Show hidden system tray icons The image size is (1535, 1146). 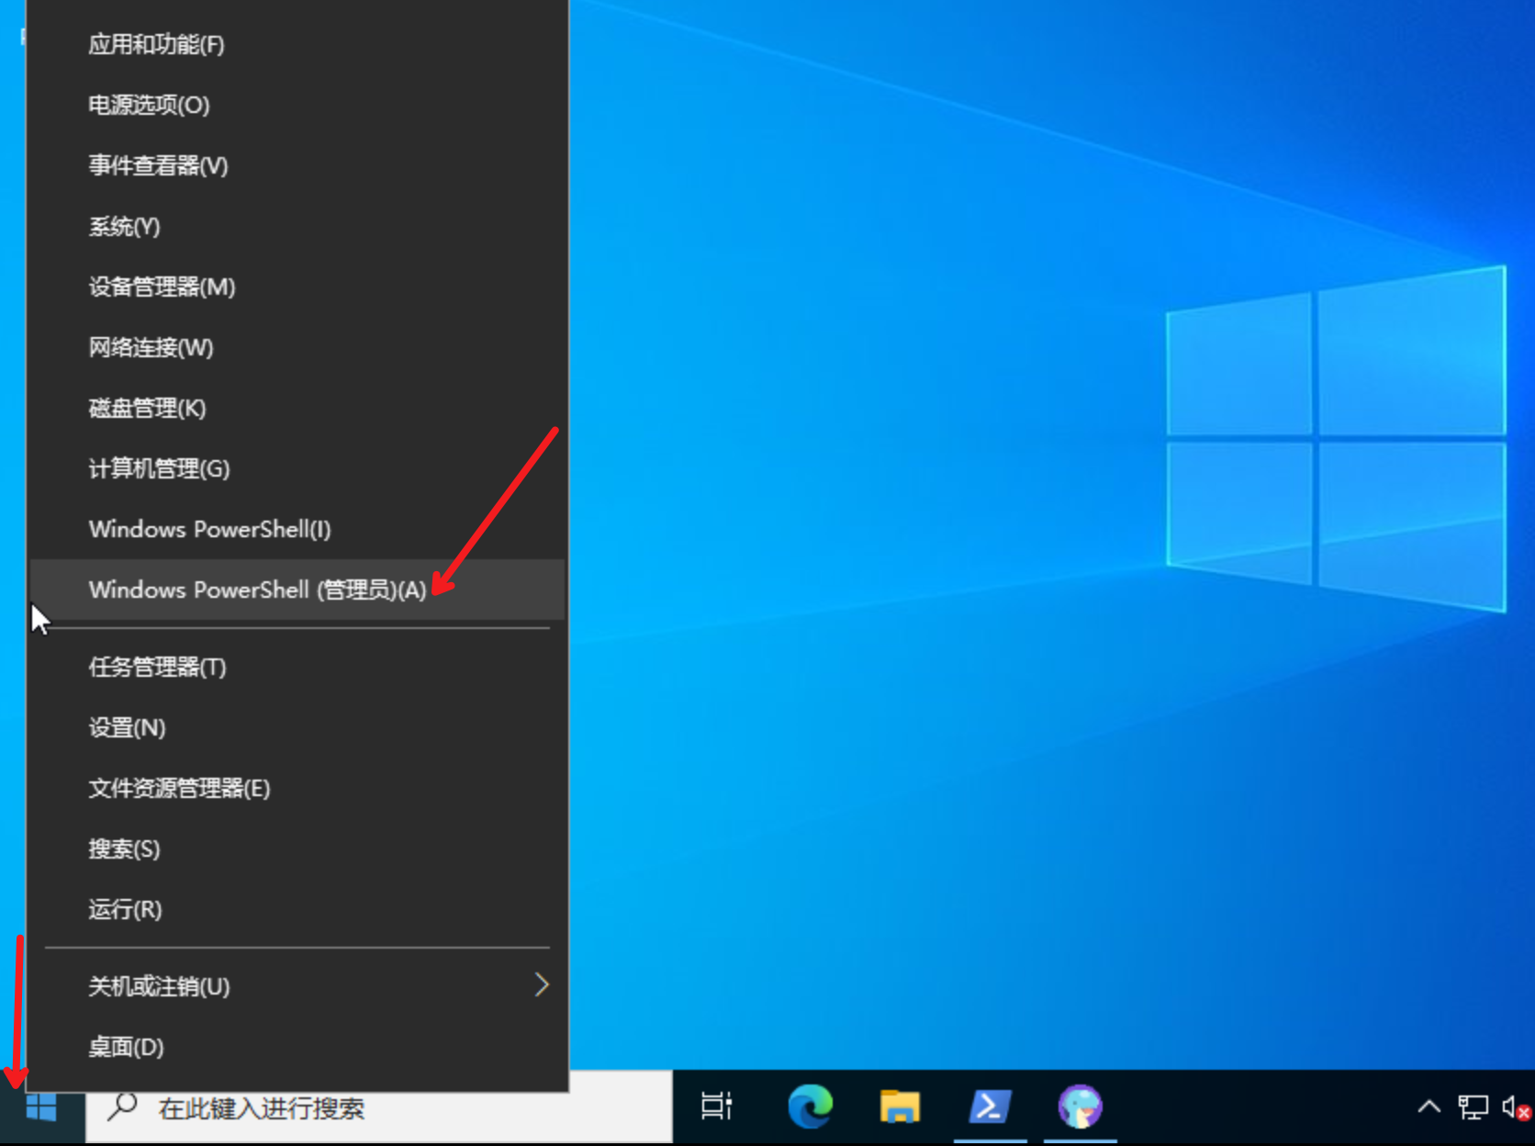pos(1429,1107)
